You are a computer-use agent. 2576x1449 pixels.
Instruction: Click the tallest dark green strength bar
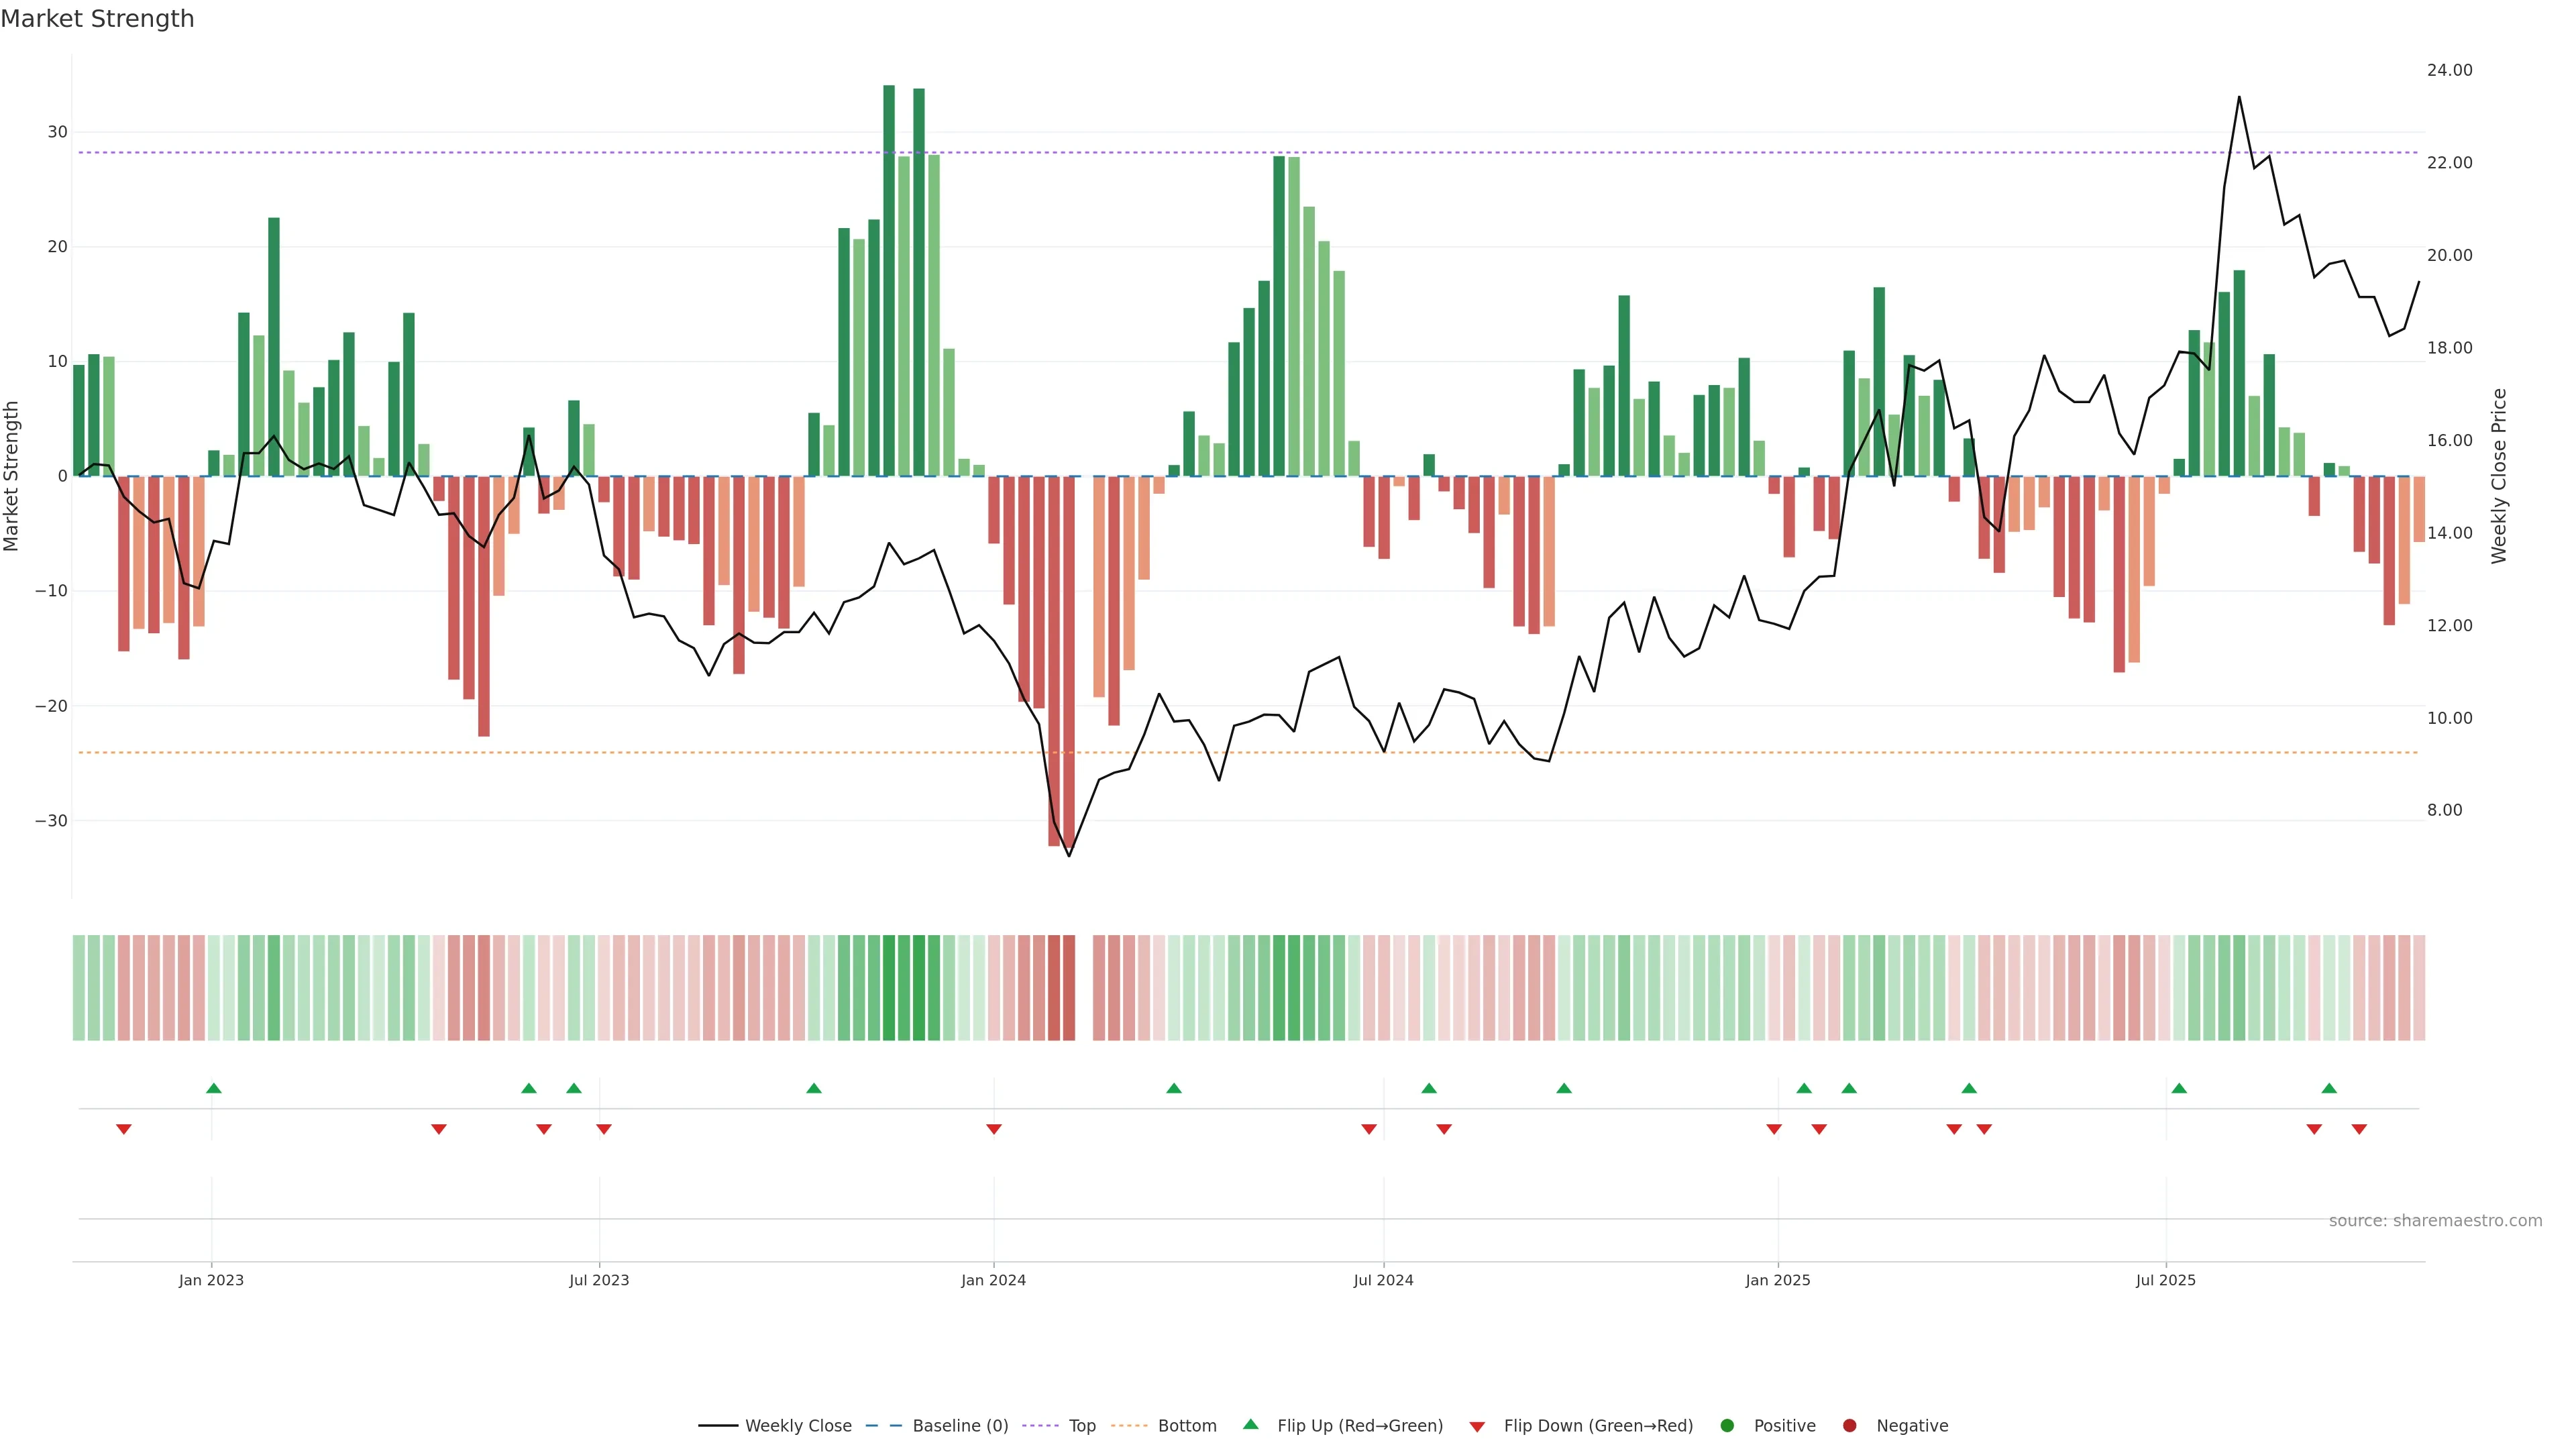tap(889, 280)
